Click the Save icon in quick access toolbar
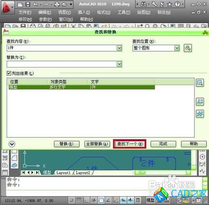 pos(28,5)
